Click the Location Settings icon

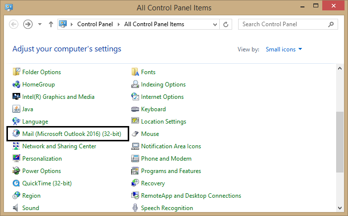[135, 121]
